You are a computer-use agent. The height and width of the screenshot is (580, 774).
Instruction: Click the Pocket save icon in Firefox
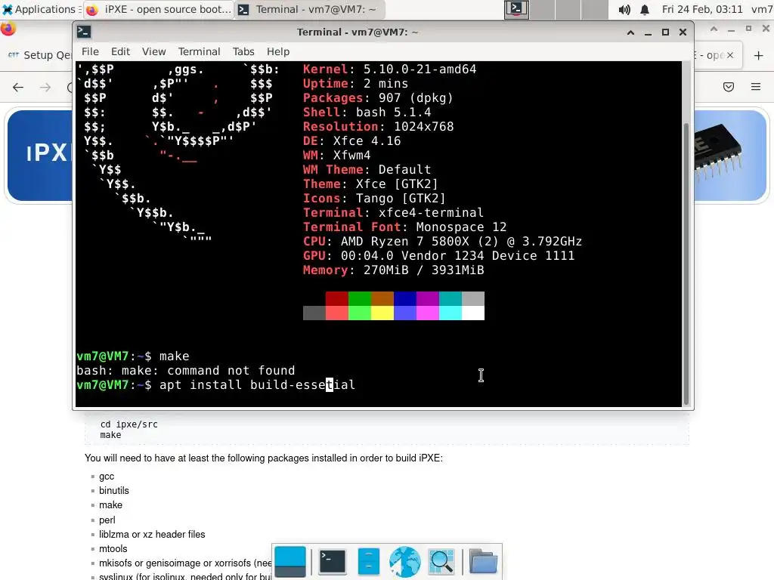[x=729, y=88]
